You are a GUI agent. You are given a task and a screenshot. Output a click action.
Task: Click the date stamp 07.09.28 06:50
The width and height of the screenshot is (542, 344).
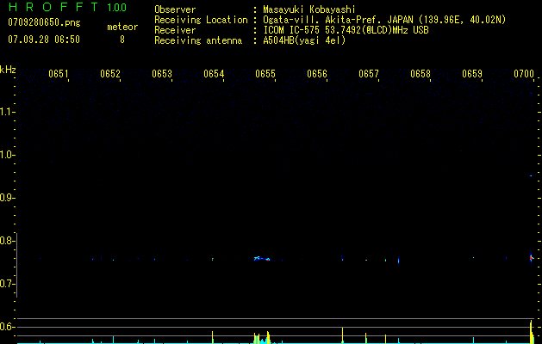44,40
